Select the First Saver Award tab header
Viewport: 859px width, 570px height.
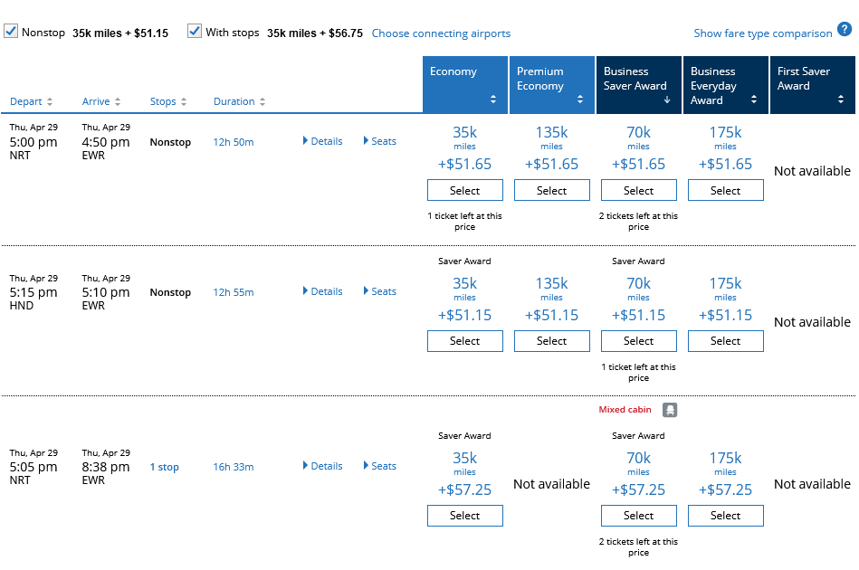[813, 85]
